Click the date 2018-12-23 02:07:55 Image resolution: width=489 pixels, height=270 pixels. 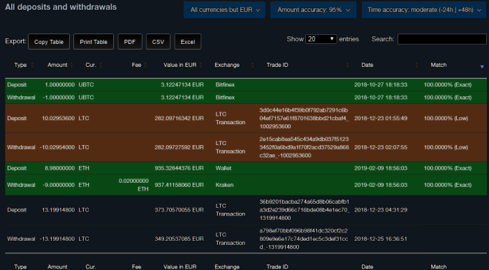[x=381, y=147]
